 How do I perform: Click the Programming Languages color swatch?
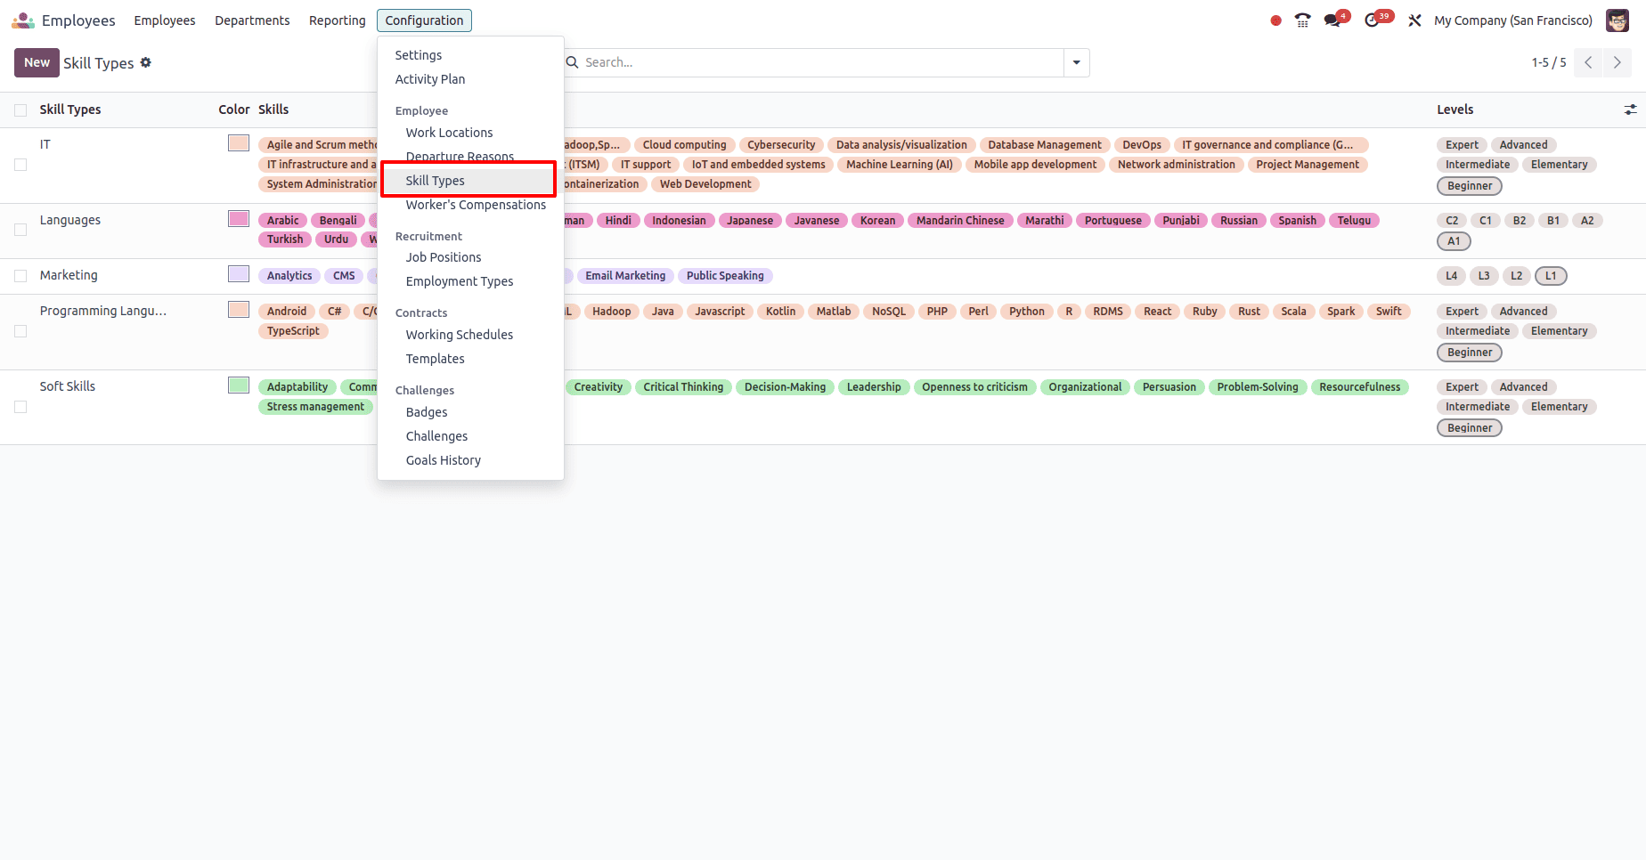(239, 310)
